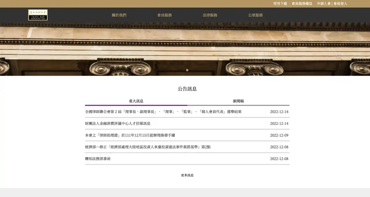Select the 重大訊息 tab
The width and height of the screenshot is (370, 197).
coord(136,101)
